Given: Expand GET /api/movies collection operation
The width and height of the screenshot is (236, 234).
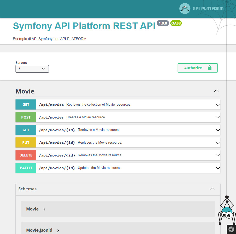Looking at the screenshot, I should point(118,105).
